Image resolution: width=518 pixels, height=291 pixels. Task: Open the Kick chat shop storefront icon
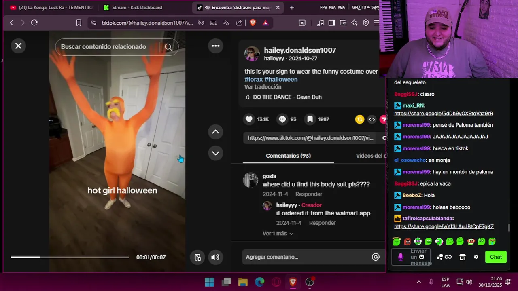tap(463, 257)
